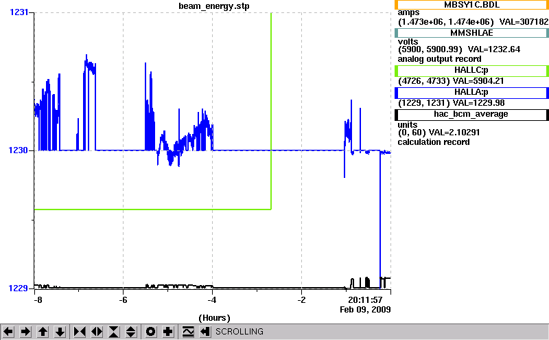The image size is (549, 340).
Task: Click the 1230 y-axis label
Action: [19, 150]
